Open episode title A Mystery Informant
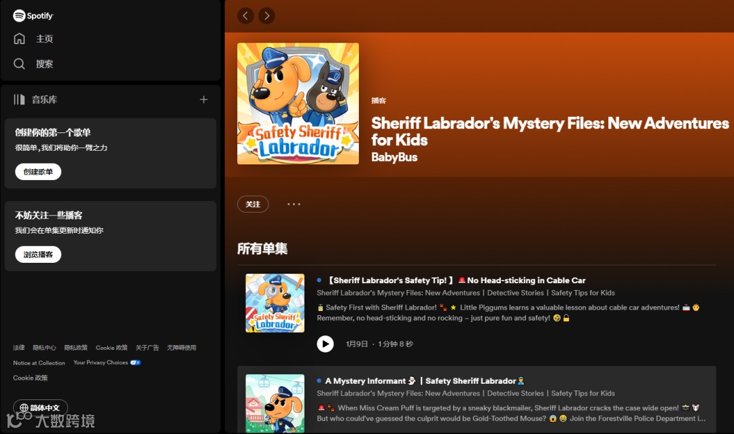Screen dimensions: 734x434 425,381
